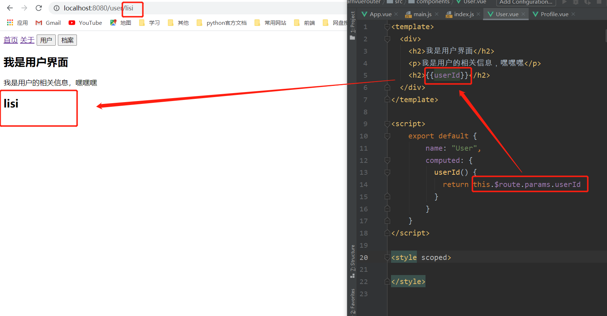Open the 地图 maps bookmark
The width and height of the screenshot is (607, 316).
[120, 23]
